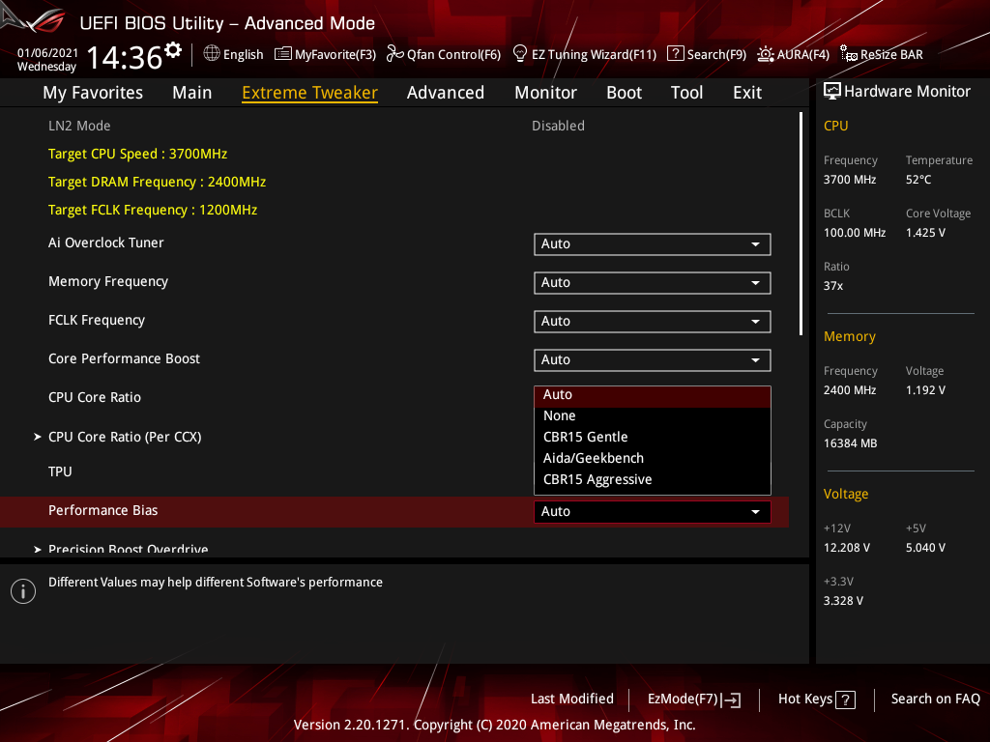The width and height of the screenshot is (990, 742).
Task: Switch to Boot tab
Action: [624, 93]
